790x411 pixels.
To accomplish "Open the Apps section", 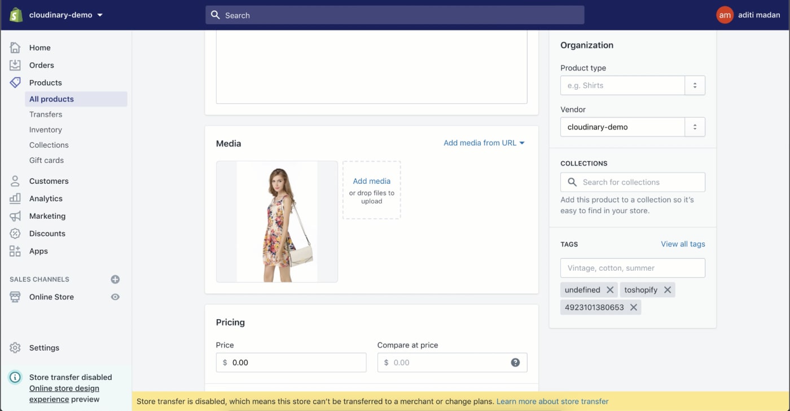I will coord(38,251).
